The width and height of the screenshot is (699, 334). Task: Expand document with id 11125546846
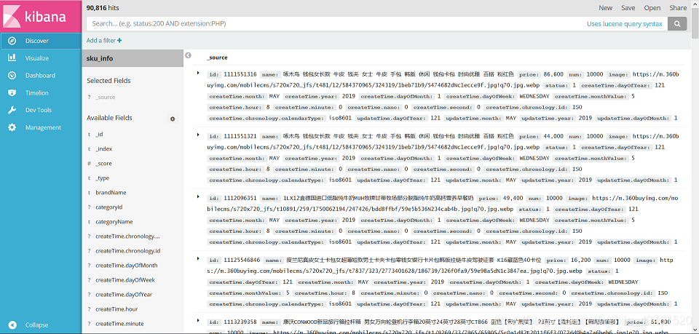tap(197, 258)
